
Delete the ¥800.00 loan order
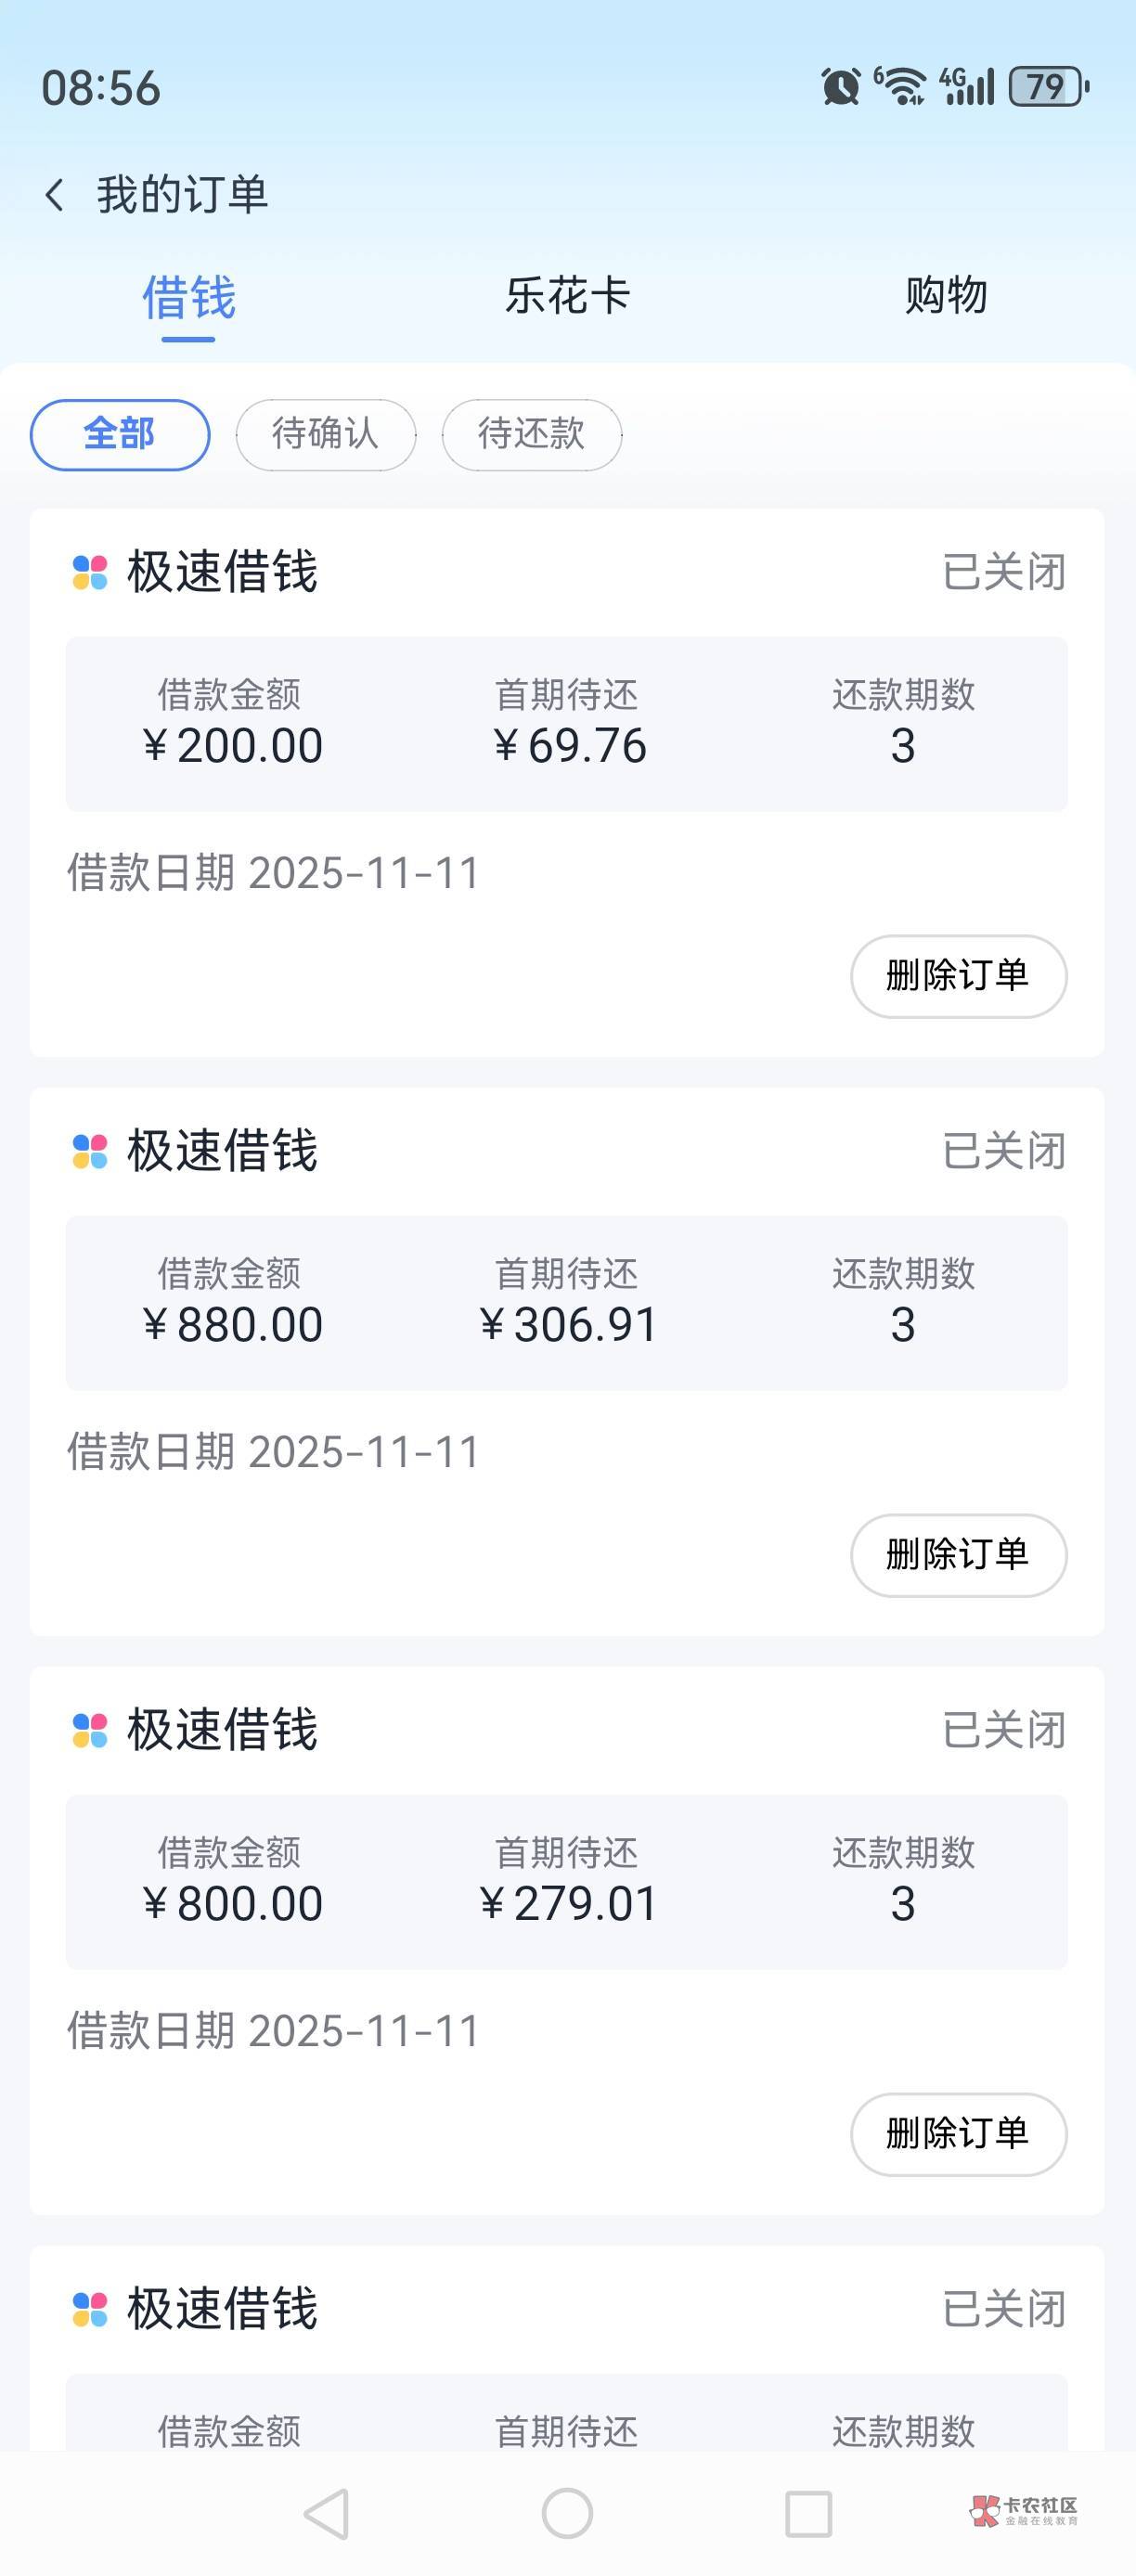click(958, 2134)
